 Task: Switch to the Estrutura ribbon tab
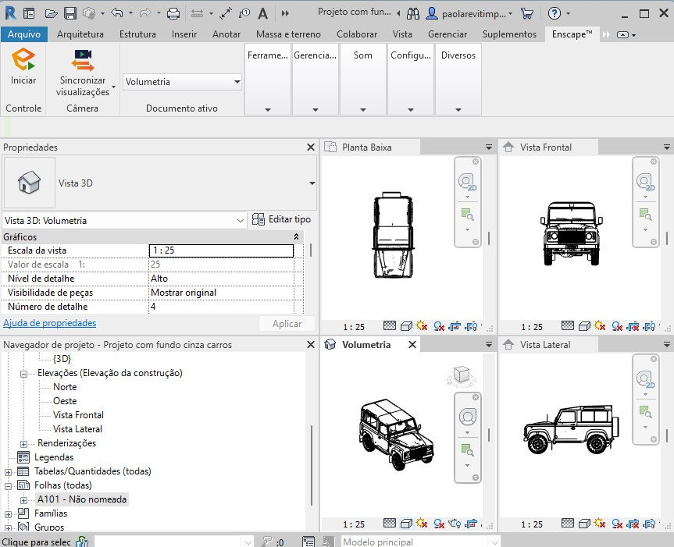(137, 34)
